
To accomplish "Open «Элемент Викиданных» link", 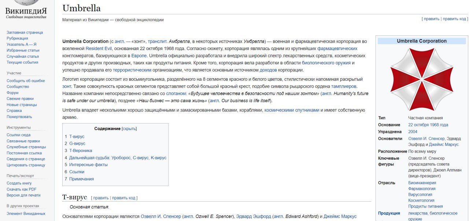I will pyautogui.click(x=26, y=213).
